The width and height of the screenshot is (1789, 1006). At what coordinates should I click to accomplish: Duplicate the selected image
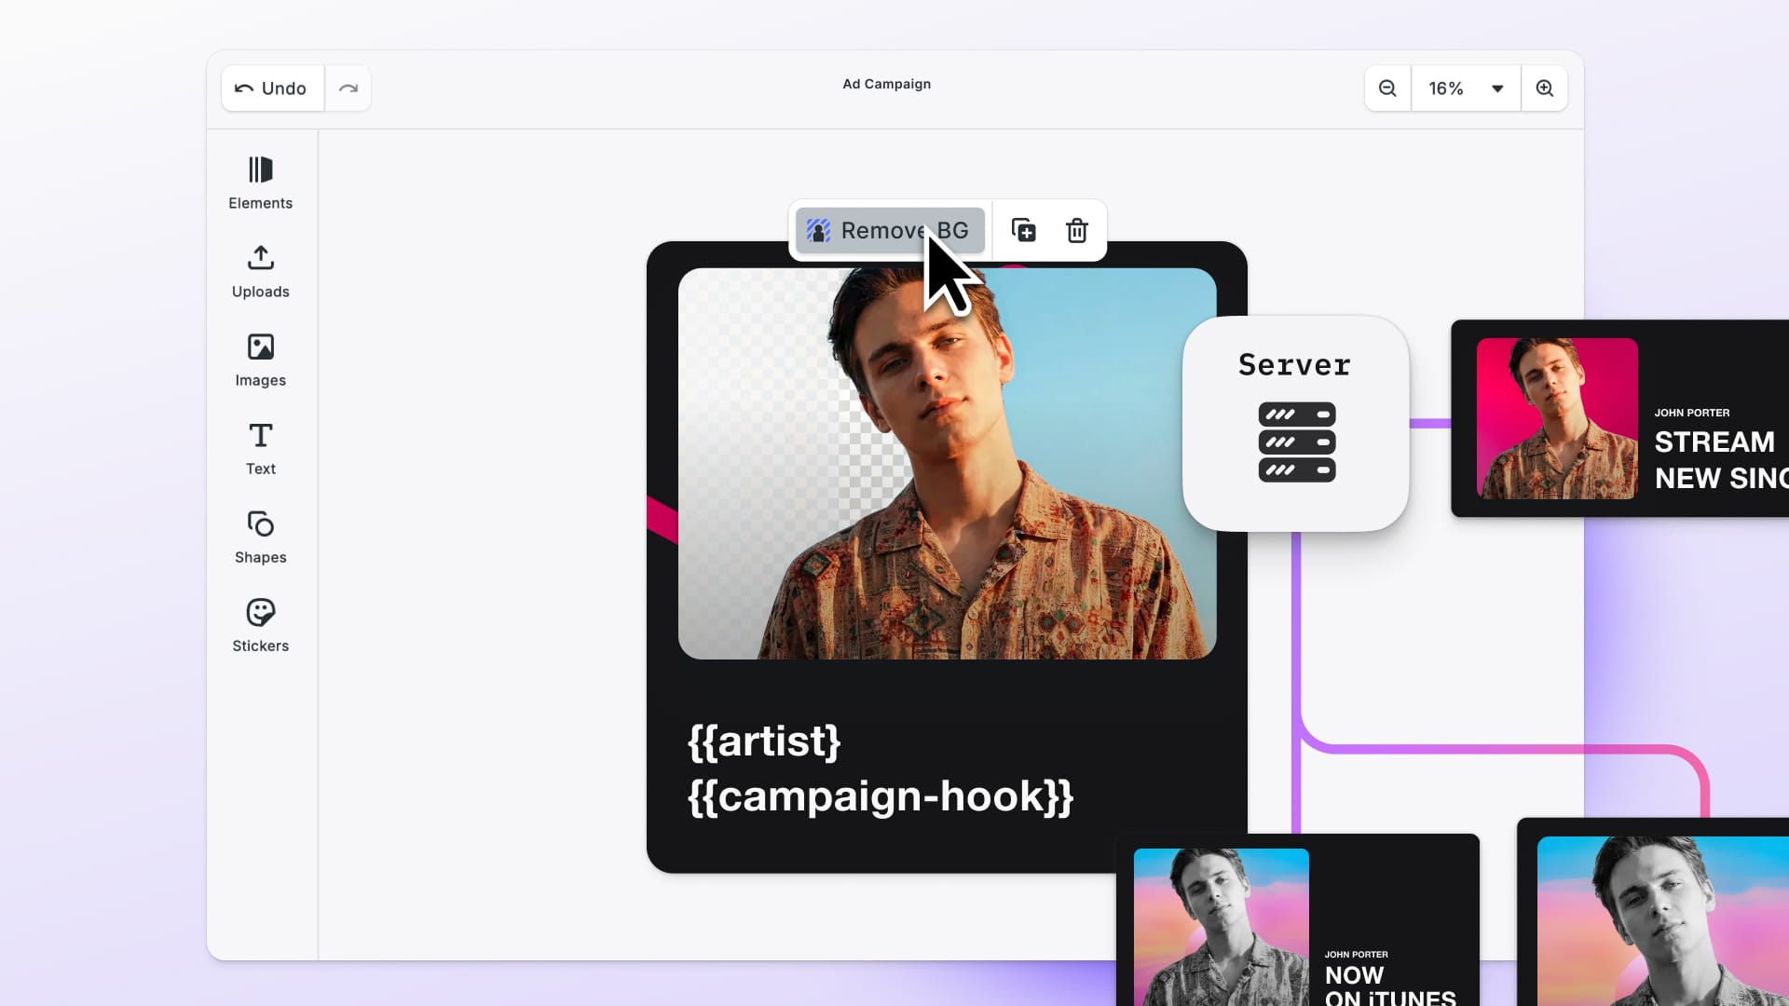tap(1024, 230)
